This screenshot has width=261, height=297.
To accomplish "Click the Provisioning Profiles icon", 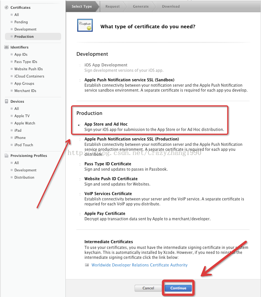I will (x=6, y=155).
